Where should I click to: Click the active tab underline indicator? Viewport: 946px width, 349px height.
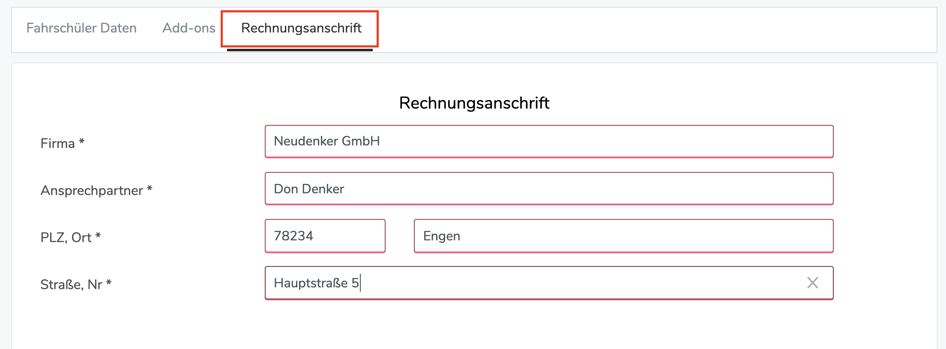[x=300, y=50]
